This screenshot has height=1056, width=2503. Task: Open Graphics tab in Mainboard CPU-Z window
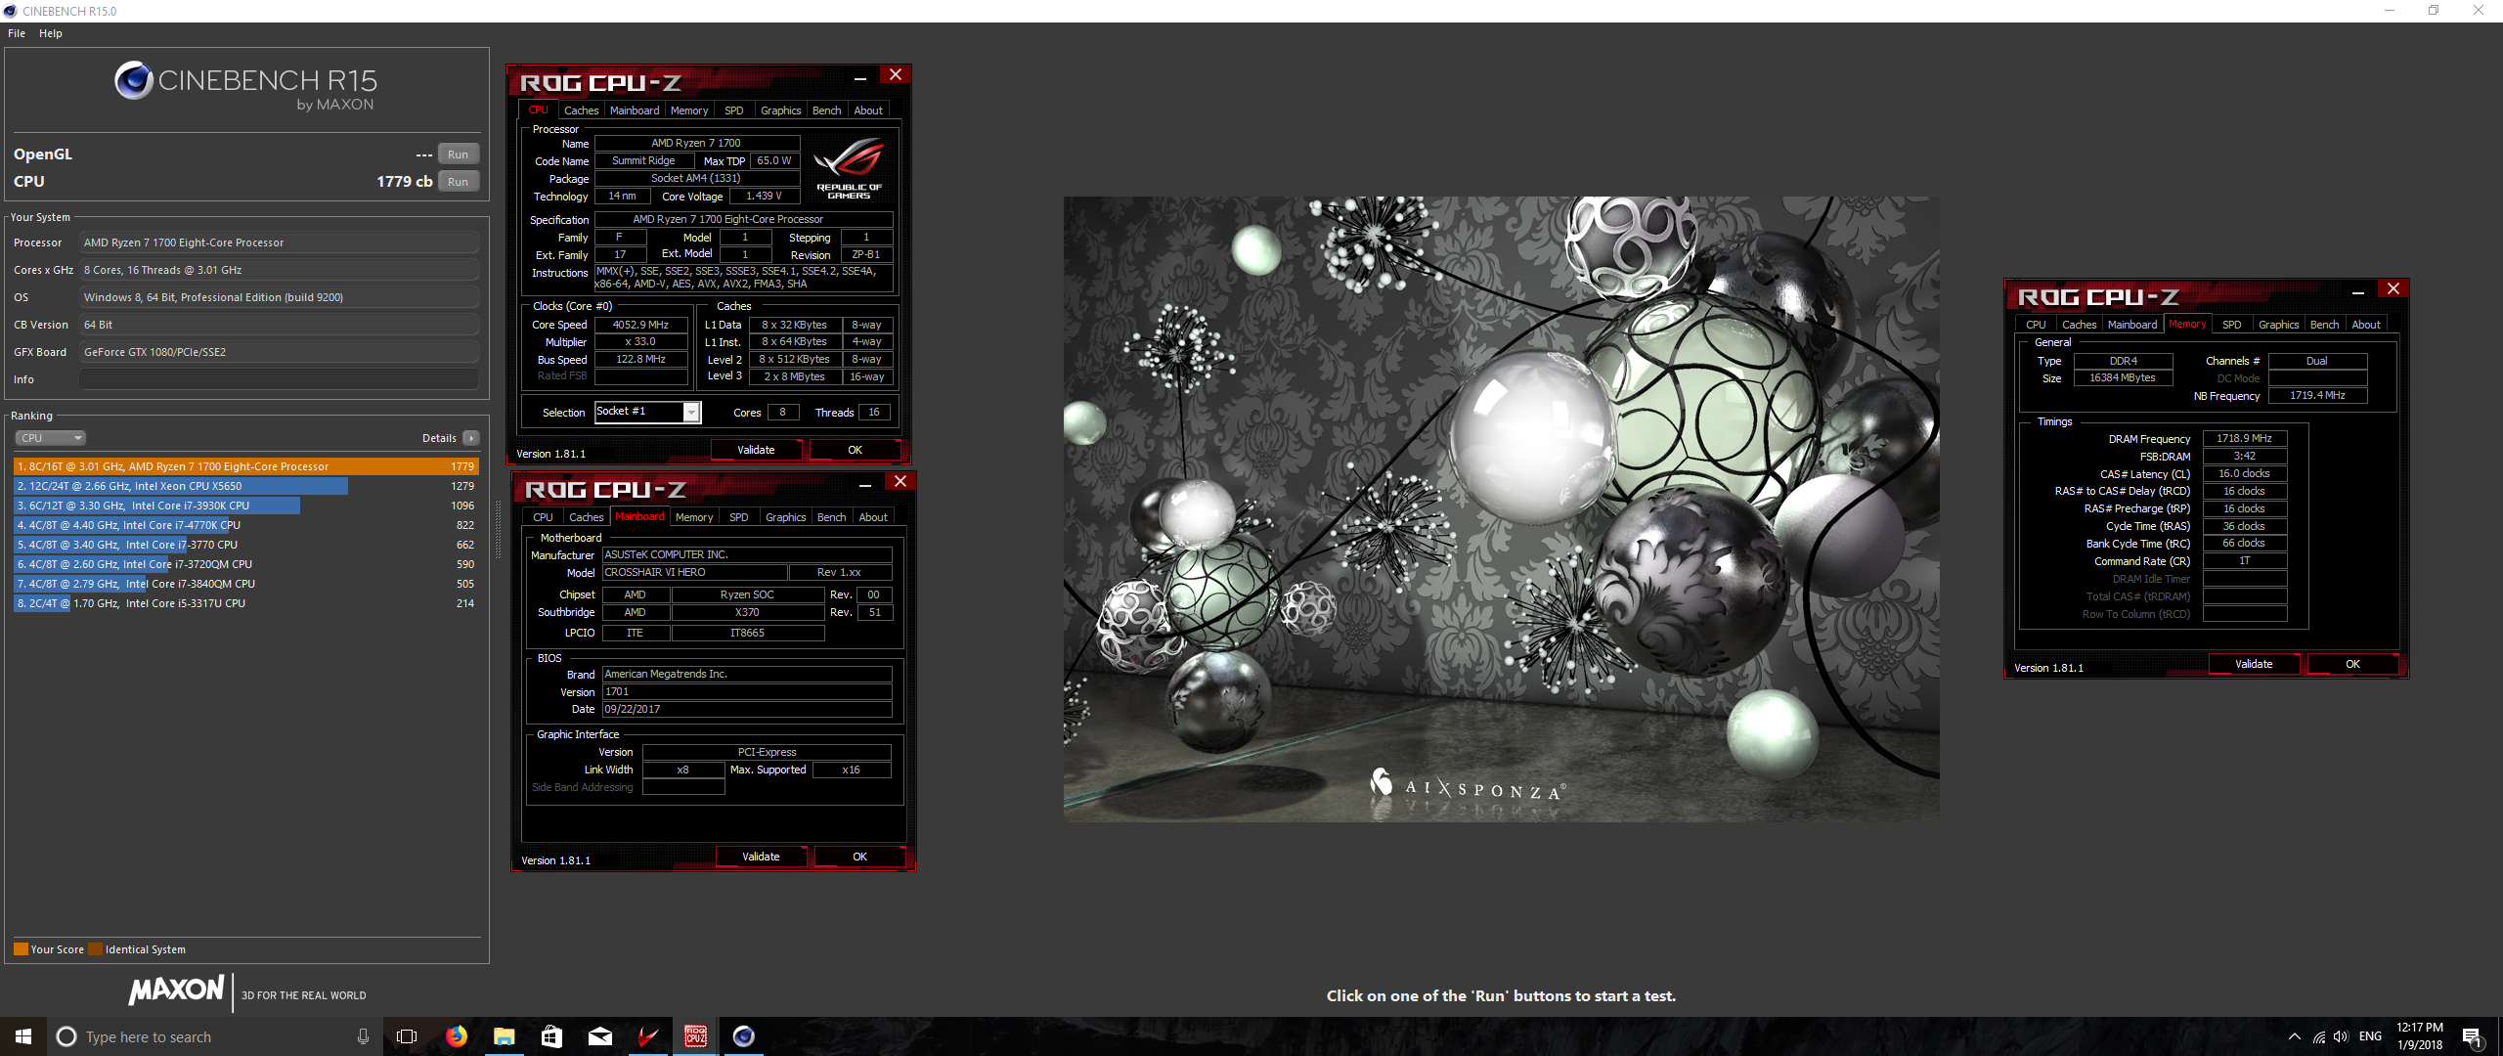point(786,517)
